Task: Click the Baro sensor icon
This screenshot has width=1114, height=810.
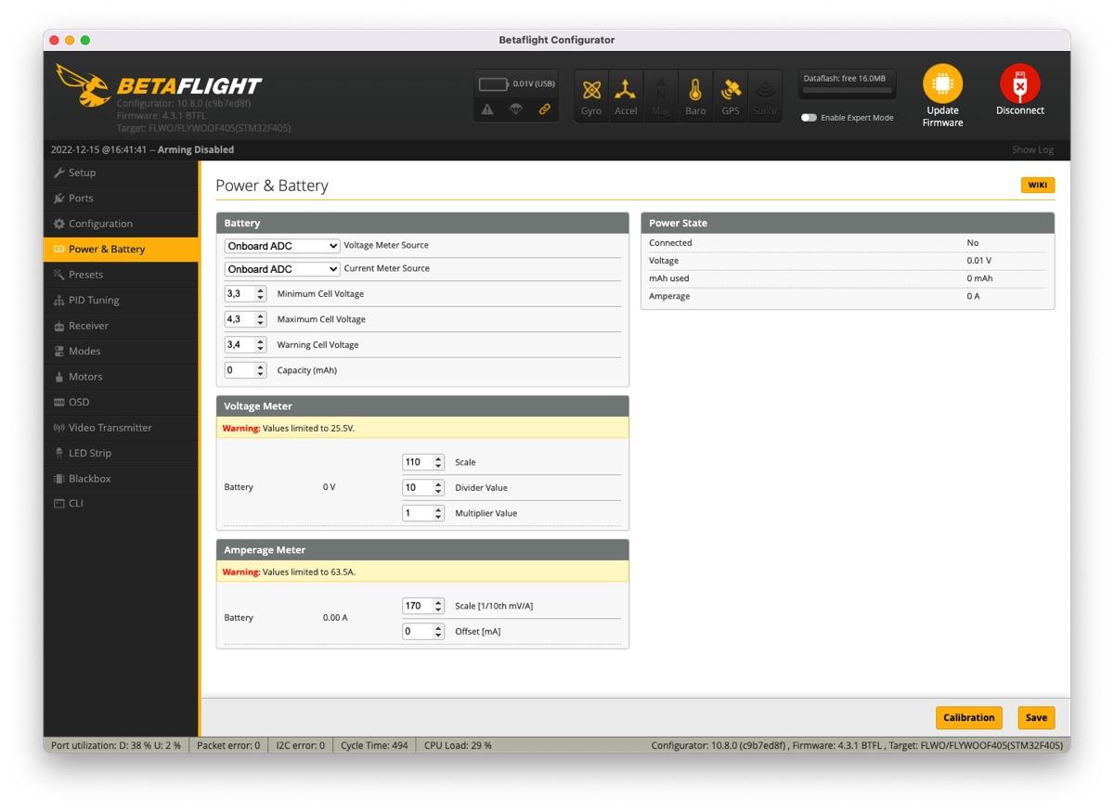Action: click(695, 96)
